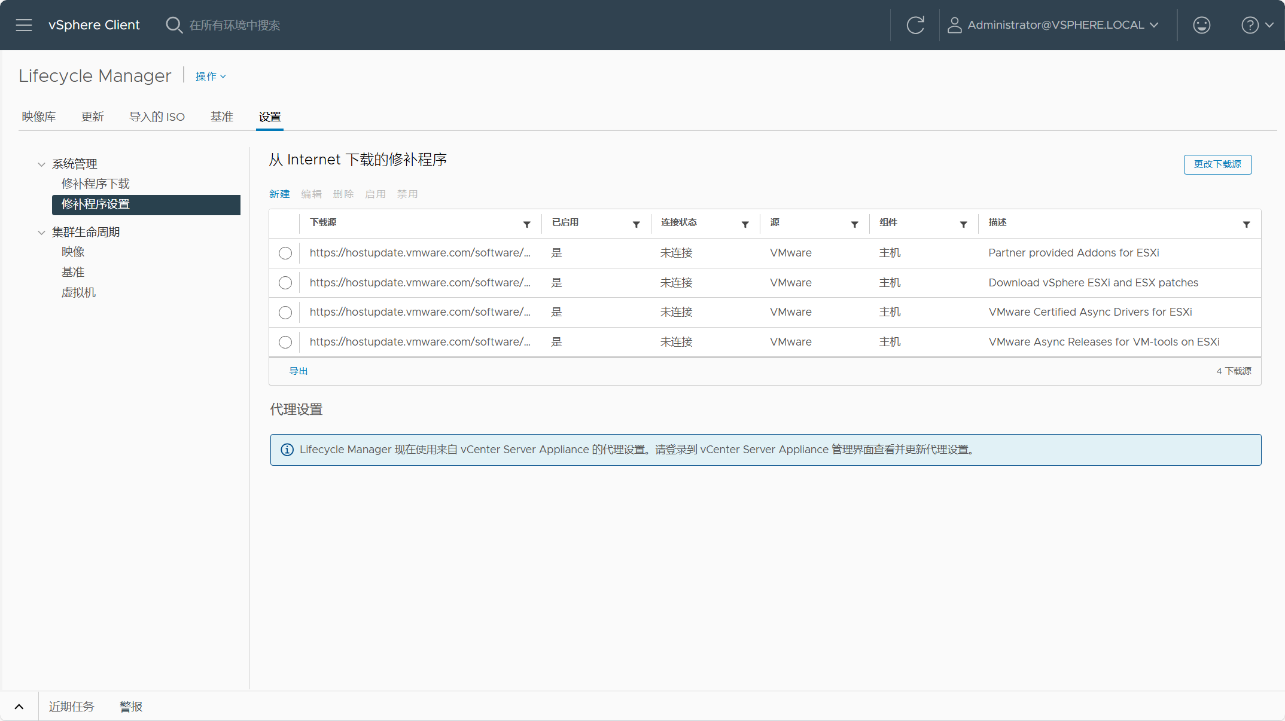The height and width of the screenshot is (721, 1285).
Task: Click the 更改下载源 button
Action: tap(1217, 164)
